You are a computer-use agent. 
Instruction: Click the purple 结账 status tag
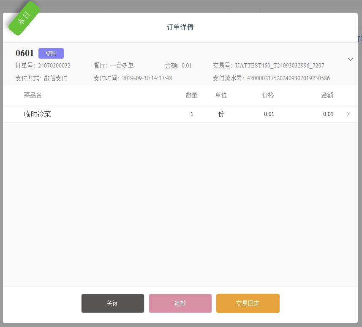click(51, 53)
